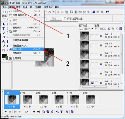This screenshot has width=125, height=119.
Task: Click the Play animation button
Action: pyautogui.click(x=6, y=111)
